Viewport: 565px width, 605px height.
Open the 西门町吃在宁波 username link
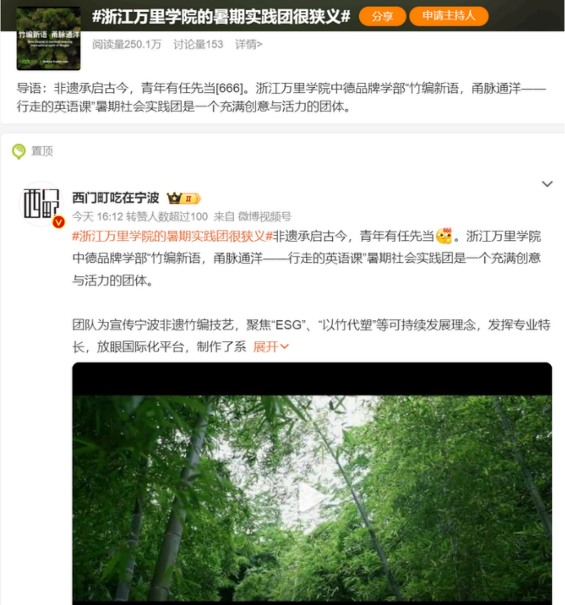[115, 198]
